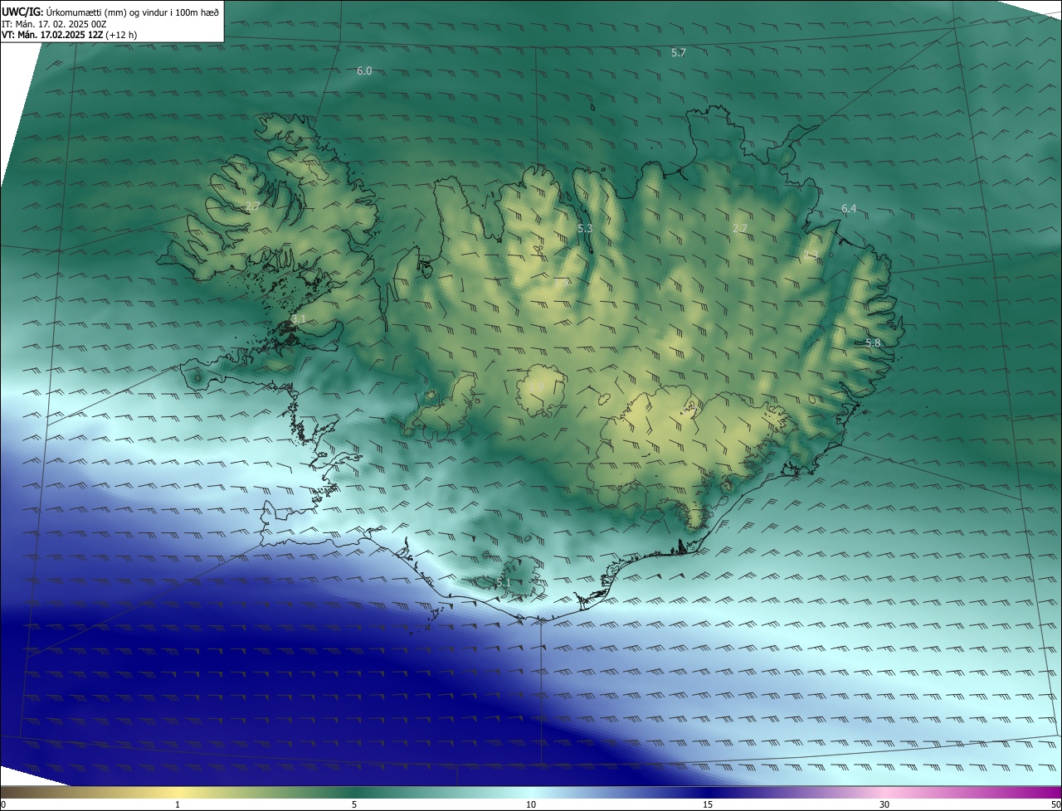1062x811 pixels.
Task: Click the '0' tick on the color scale
Action: pos(3,804)
